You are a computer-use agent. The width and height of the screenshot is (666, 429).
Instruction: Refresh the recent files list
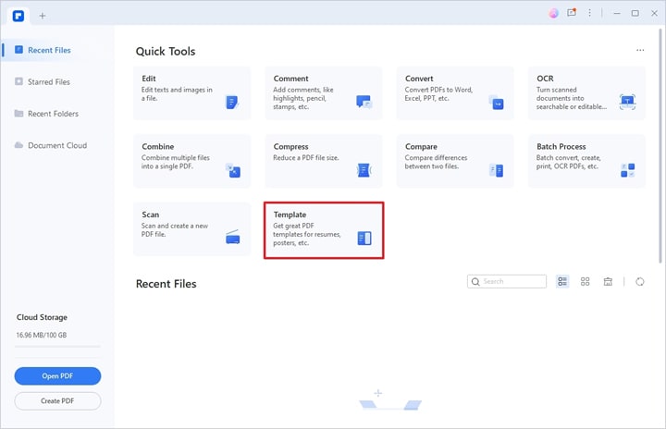[x=640, y=282]
